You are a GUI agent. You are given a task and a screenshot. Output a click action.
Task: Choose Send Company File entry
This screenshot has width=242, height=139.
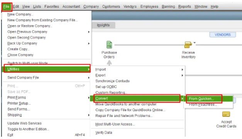pyautogui.click(x=23, y=78)
